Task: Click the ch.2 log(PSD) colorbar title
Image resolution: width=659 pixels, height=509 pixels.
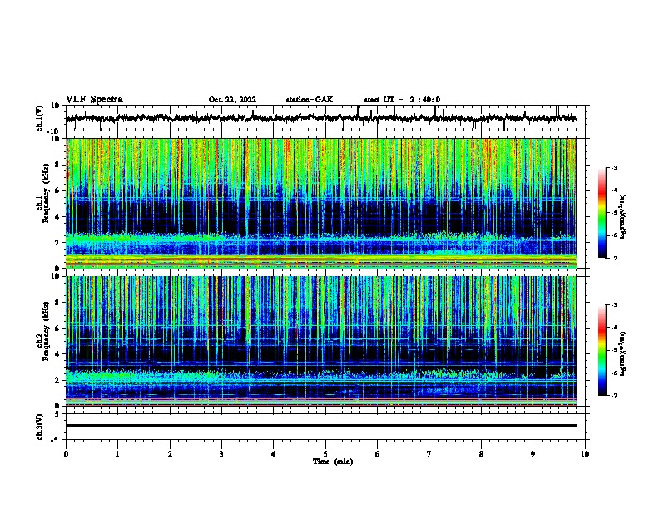Action: 623,353
